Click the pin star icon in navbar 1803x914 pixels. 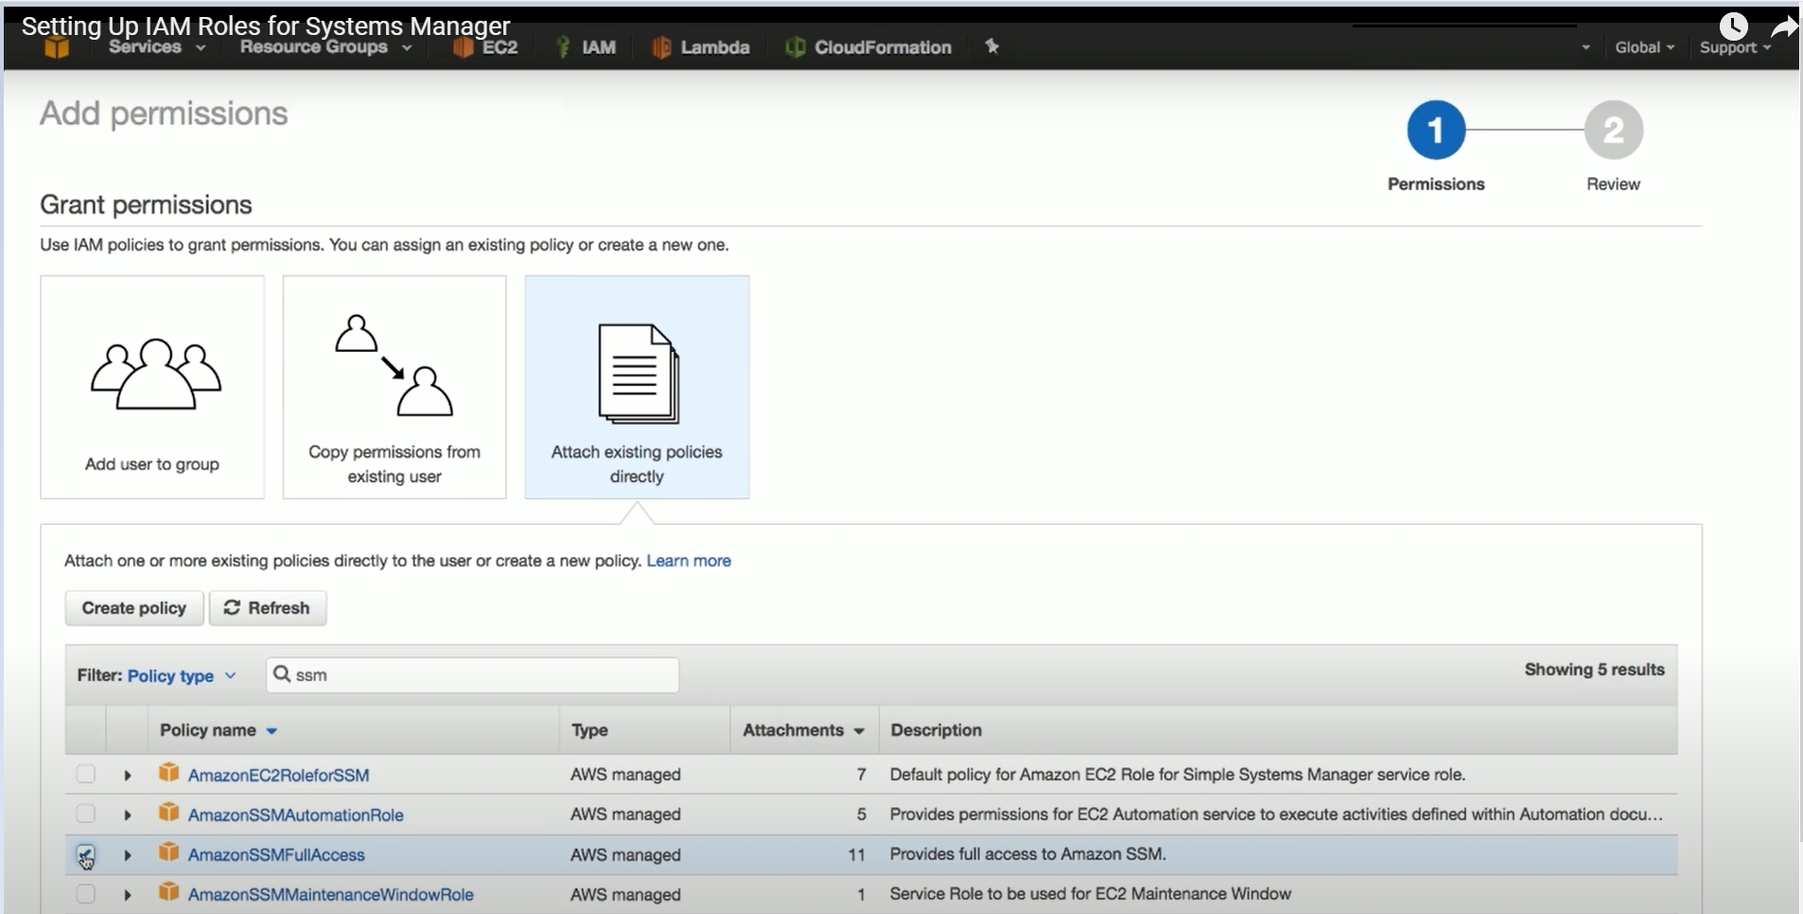(x=991, y=46)
